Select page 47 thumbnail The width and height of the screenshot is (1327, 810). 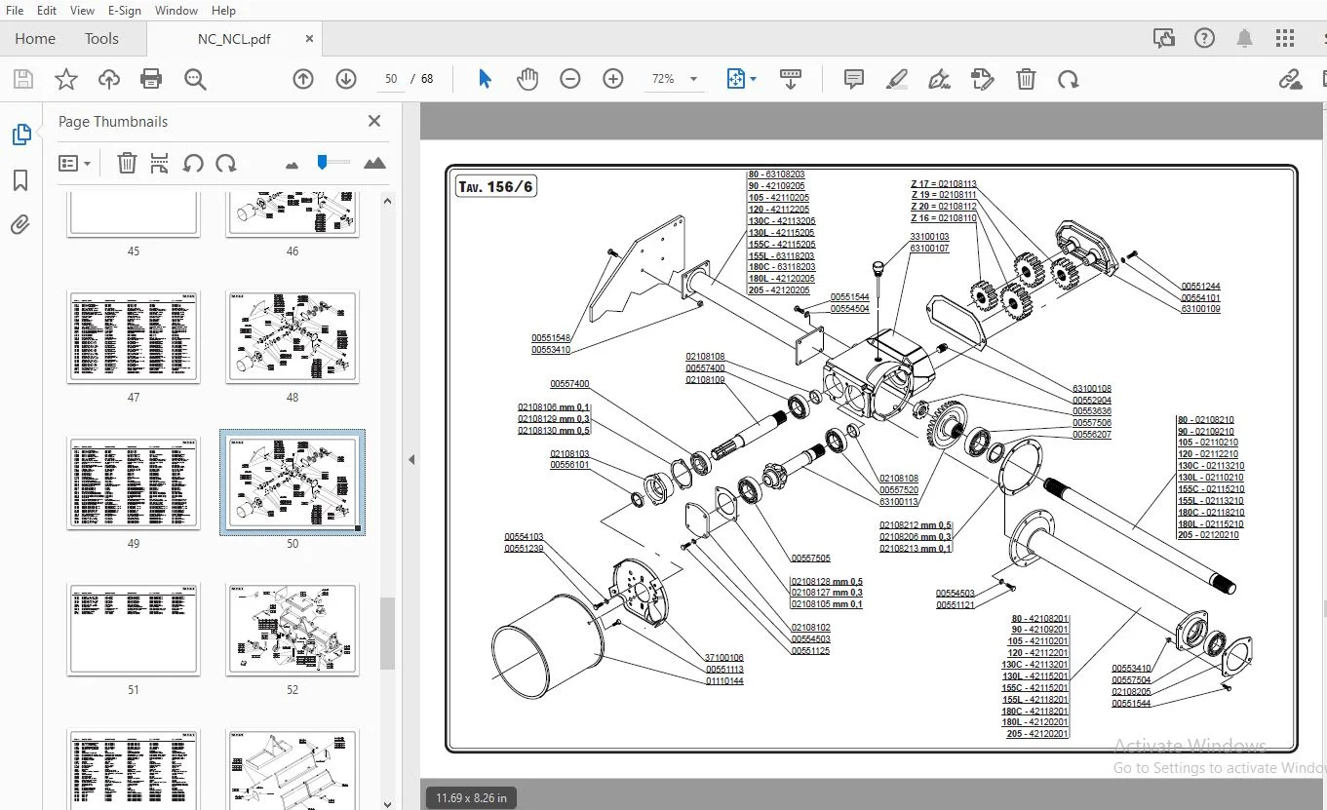click(x=134, y=337)
